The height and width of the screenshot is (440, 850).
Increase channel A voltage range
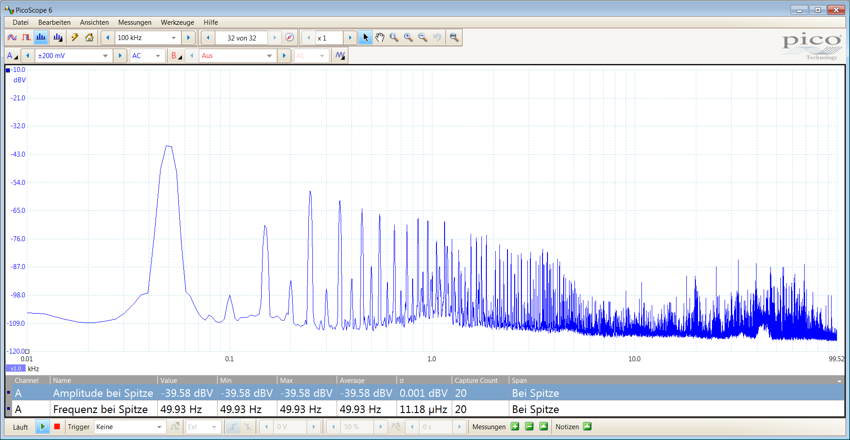click(x=120, y=56)
